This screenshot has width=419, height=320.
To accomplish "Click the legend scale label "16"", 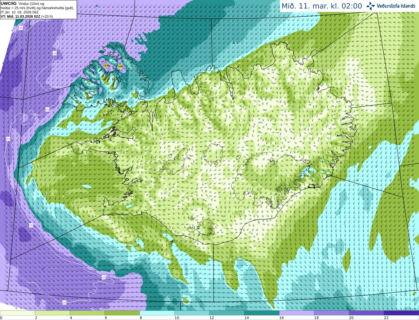I will (282, 318).
